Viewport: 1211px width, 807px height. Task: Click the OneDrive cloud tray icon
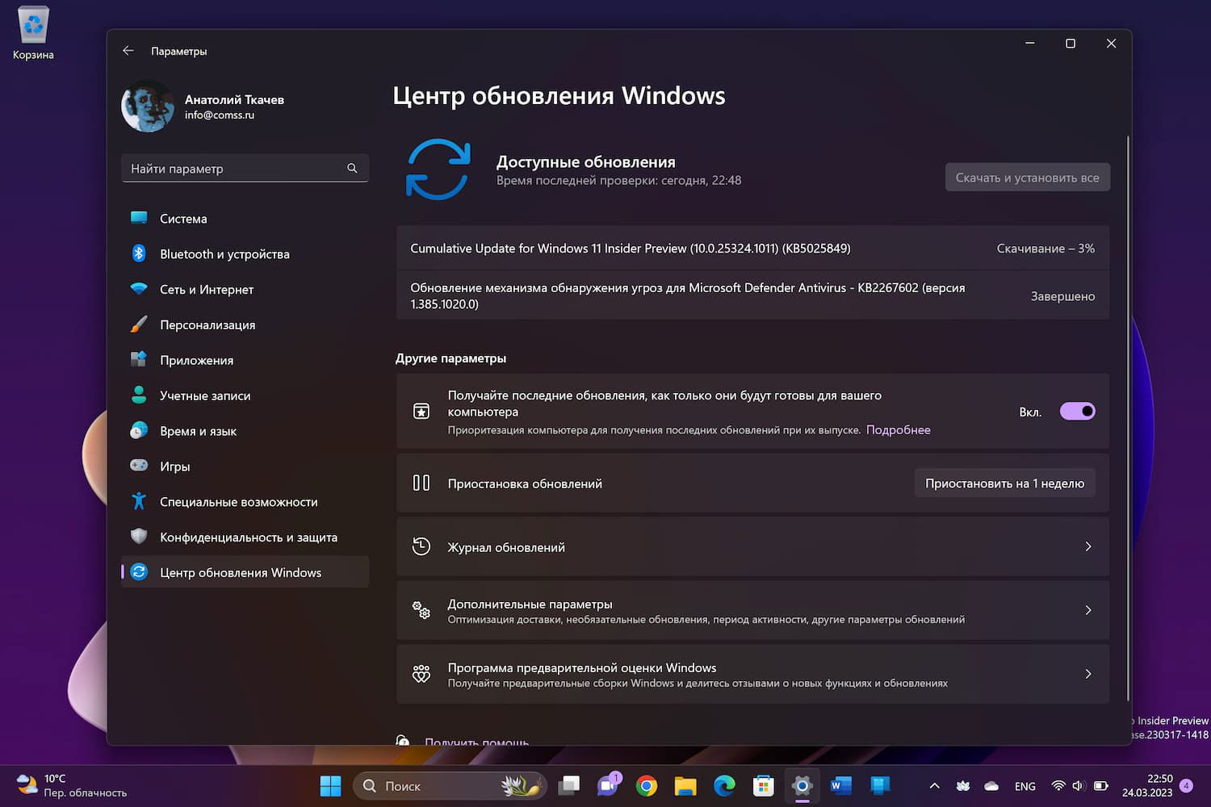(992, 786)
